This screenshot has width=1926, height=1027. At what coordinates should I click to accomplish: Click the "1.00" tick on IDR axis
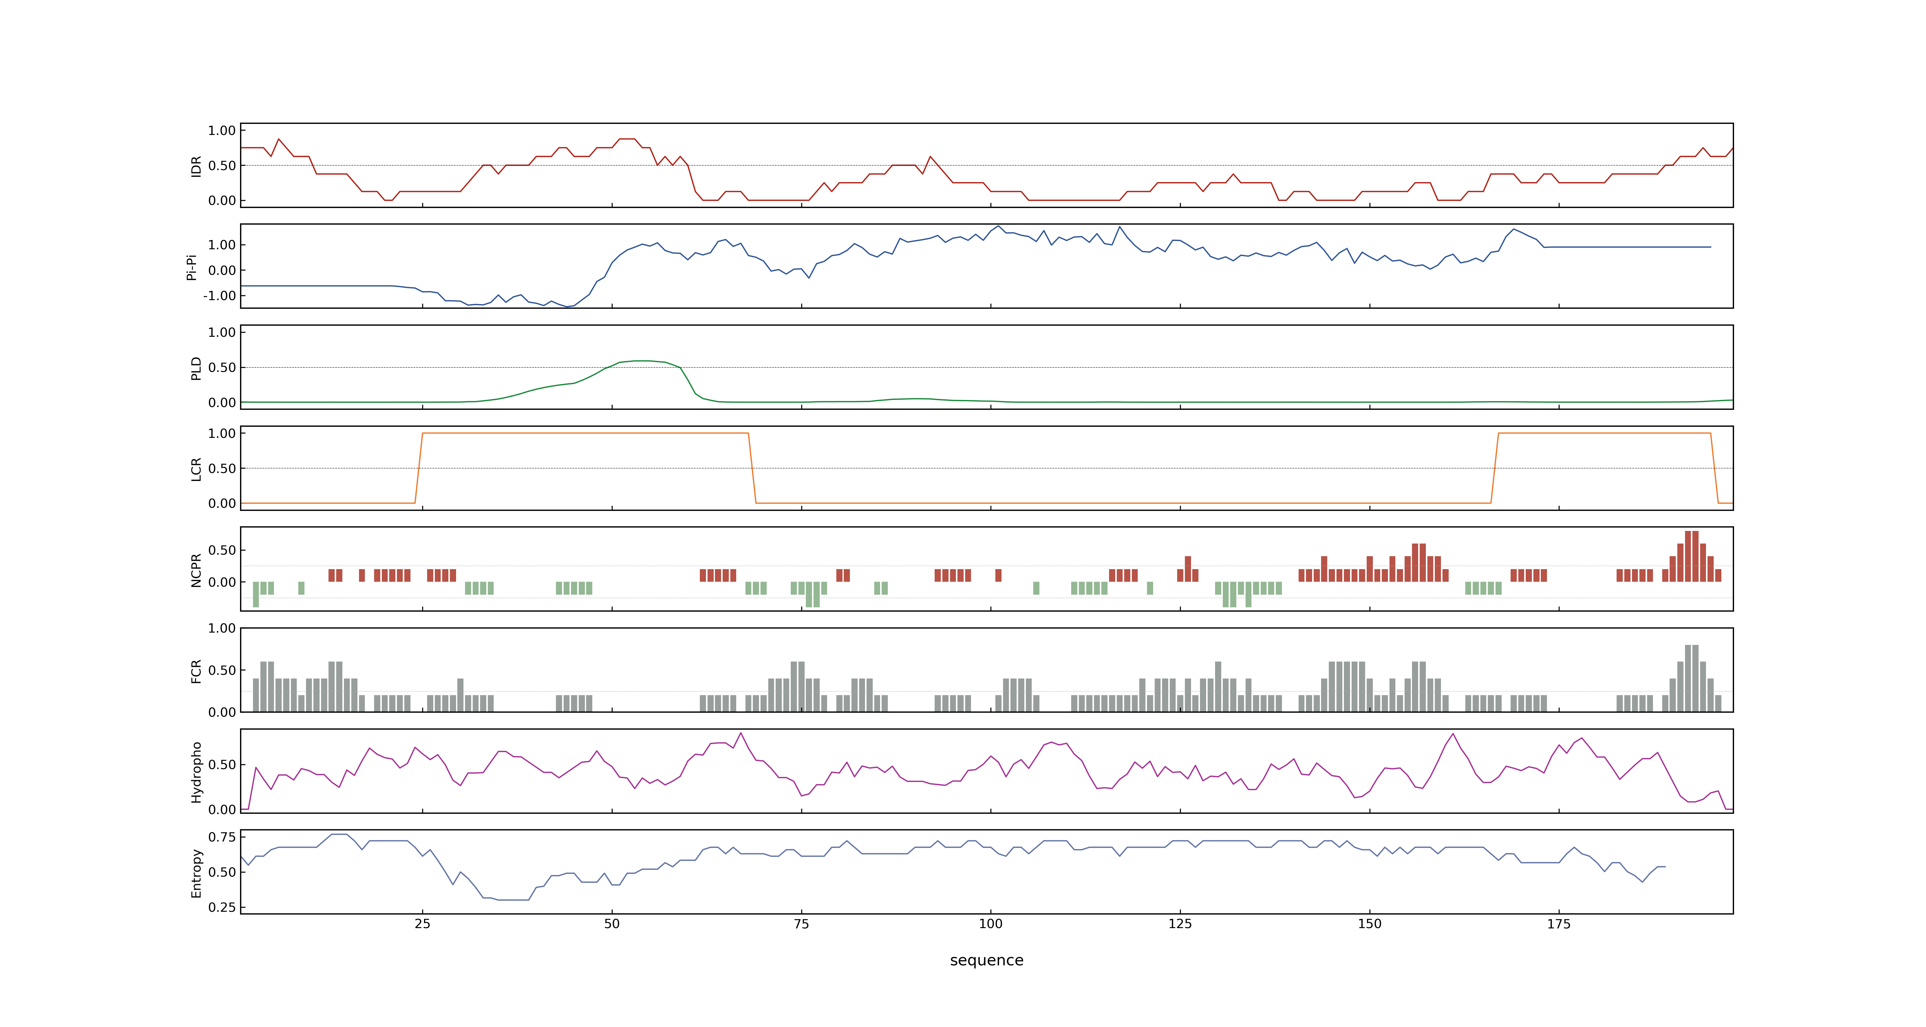[222, 131]
